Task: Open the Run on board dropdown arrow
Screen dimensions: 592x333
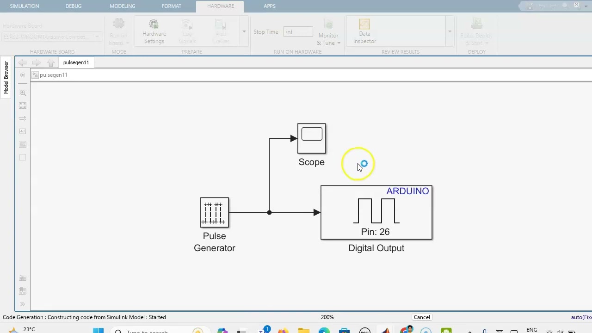Action: [127, 43]
